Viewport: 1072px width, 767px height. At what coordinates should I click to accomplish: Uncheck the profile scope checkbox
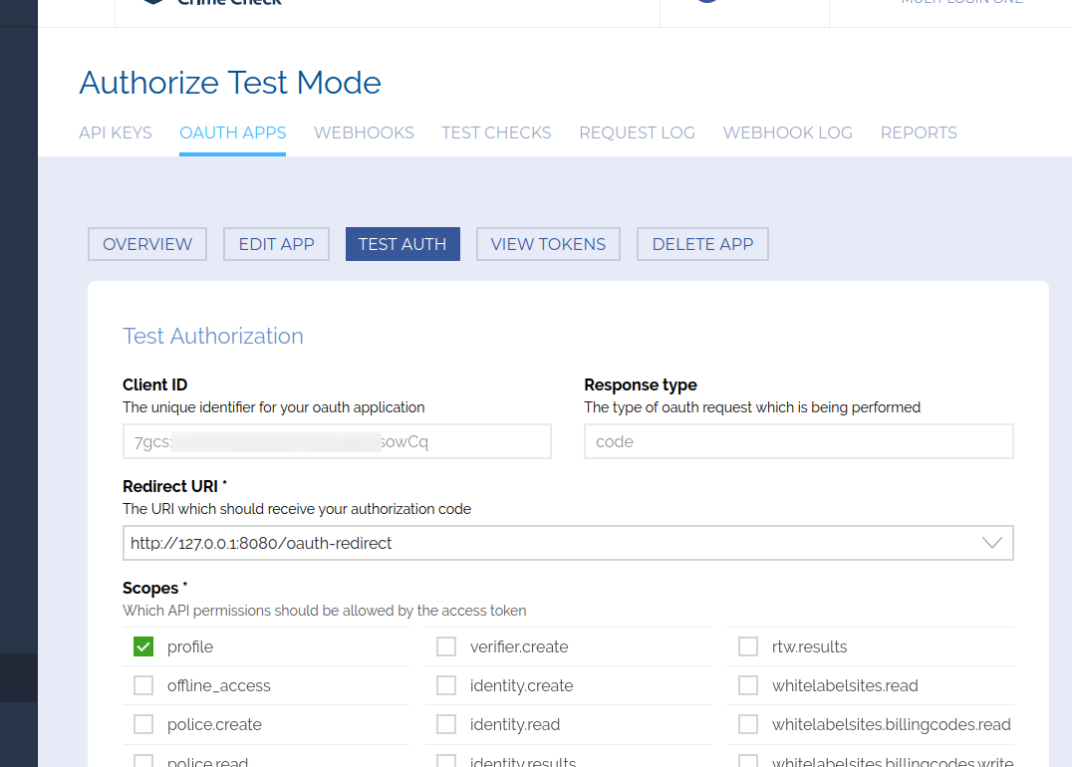tap(143, 647)
